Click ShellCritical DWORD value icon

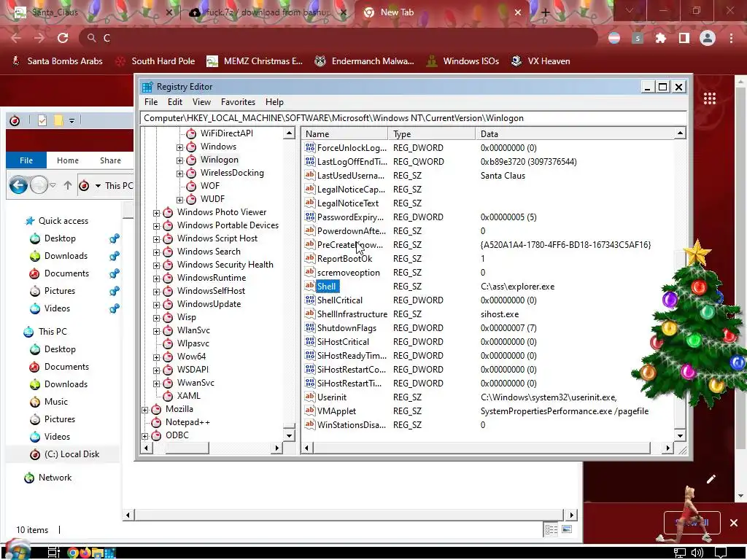click(309, 300)
